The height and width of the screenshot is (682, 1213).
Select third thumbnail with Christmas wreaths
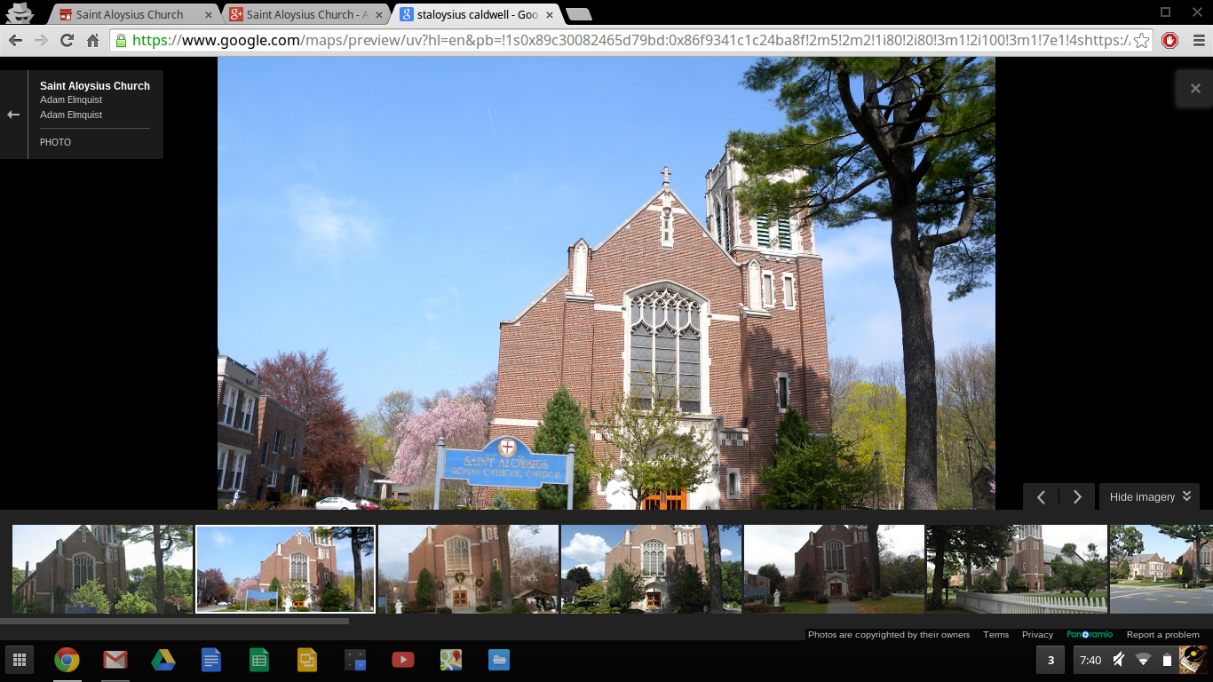(x=468, y=568)
